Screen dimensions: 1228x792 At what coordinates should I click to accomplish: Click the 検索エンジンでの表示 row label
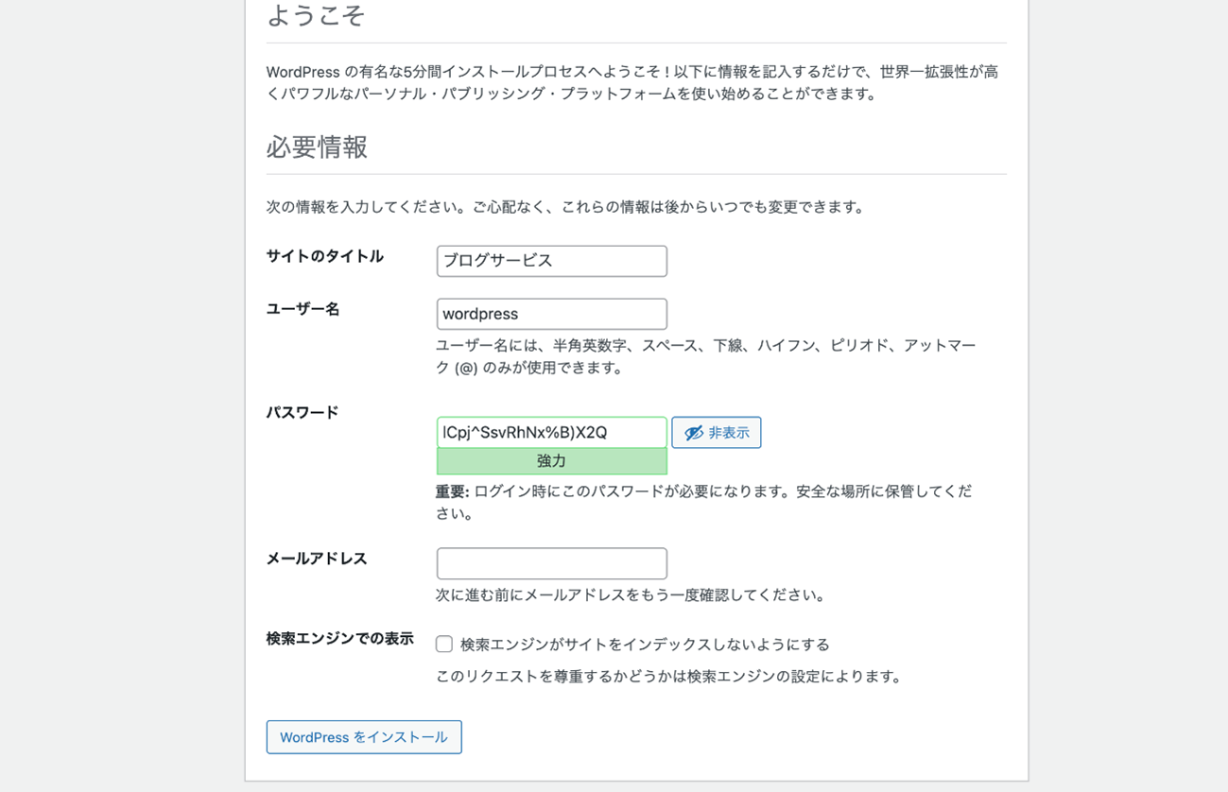tap(339, 639)
